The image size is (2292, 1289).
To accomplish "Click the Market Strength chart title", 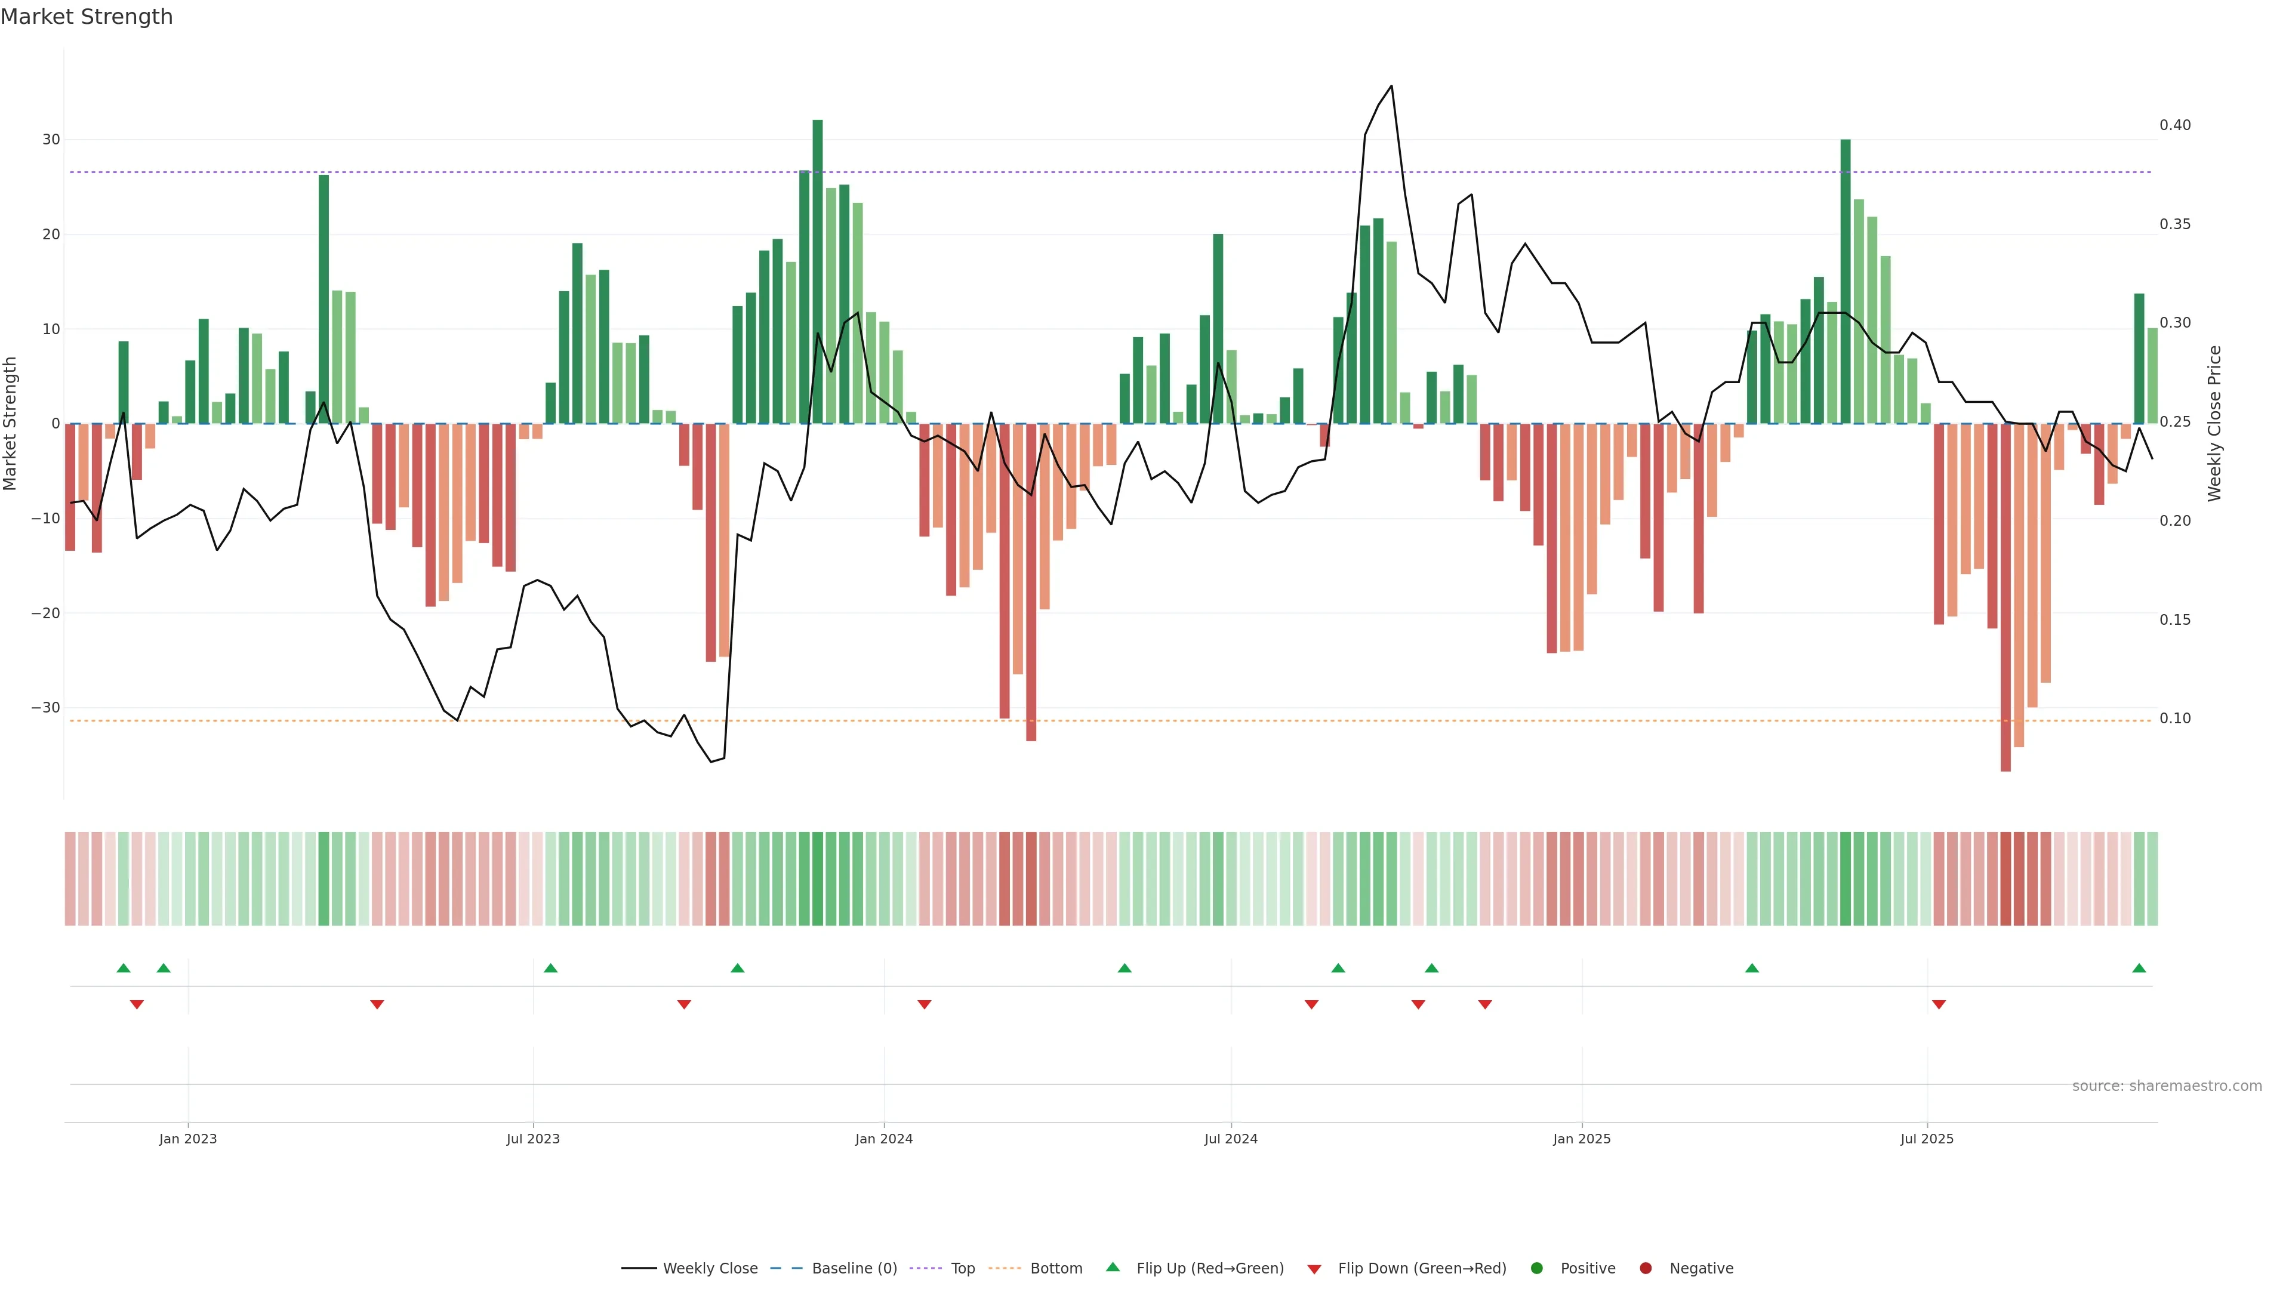I will pyautogui.click(x=87, y=17).
